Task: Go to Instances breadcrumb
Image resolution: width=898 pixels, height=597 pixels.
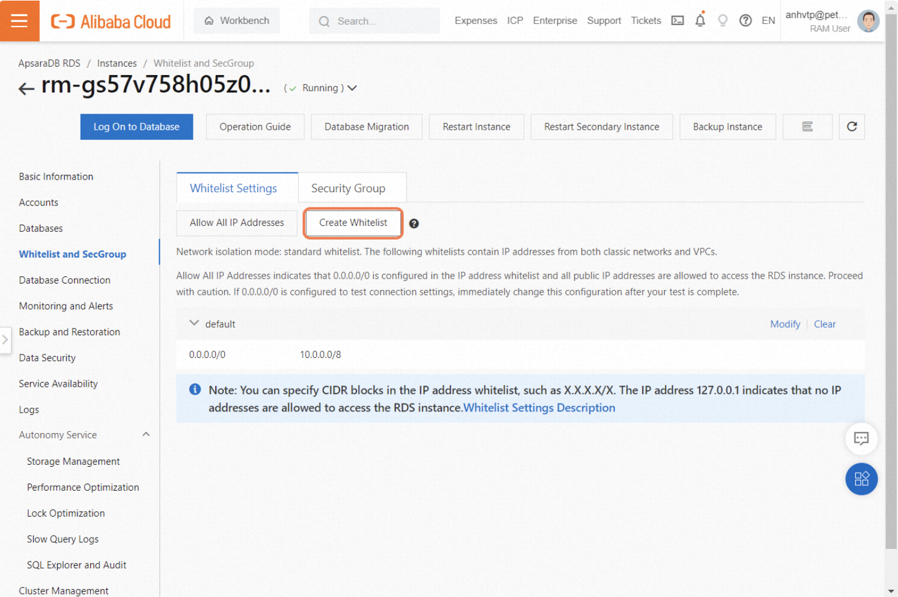Action: tap(117, 63)
